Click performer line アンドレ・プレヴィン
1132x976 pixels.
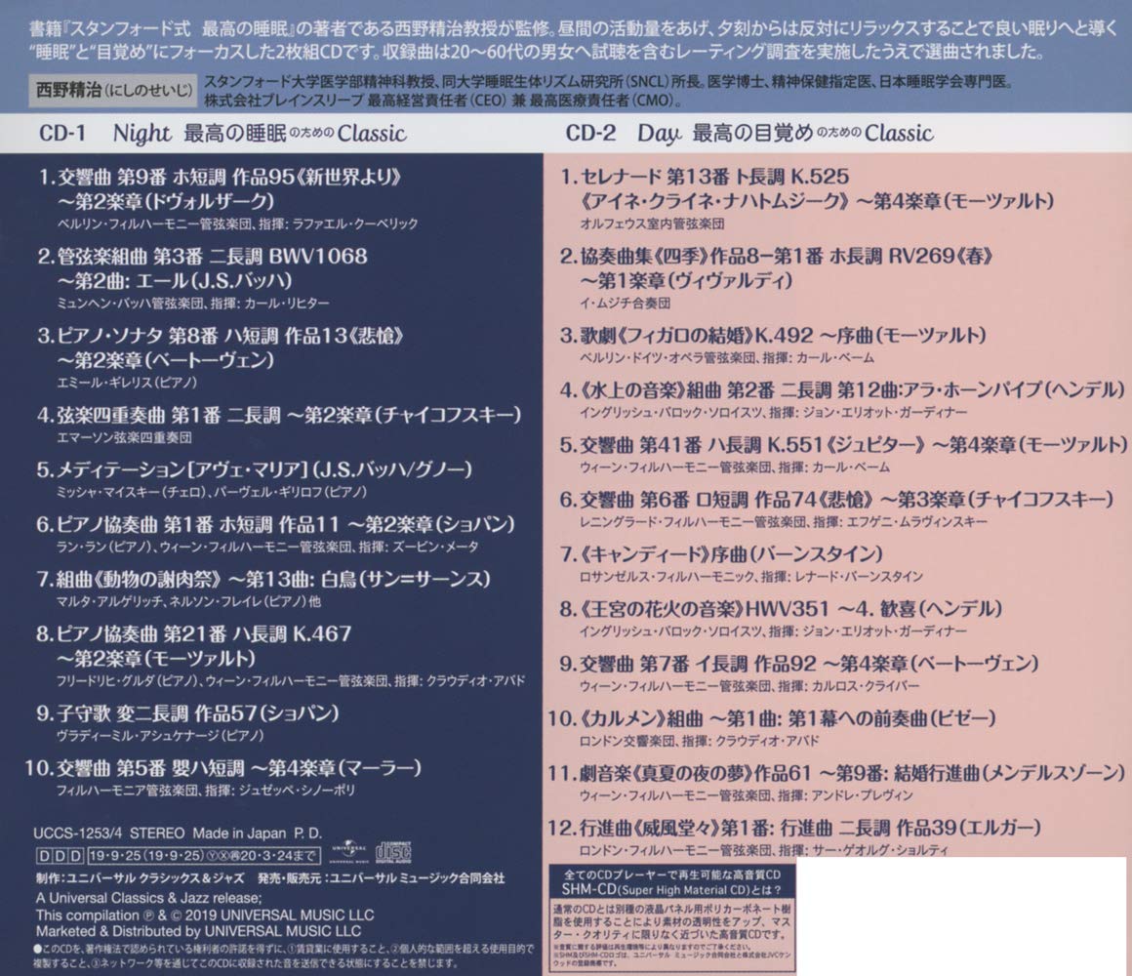click(x=747, y=795)
